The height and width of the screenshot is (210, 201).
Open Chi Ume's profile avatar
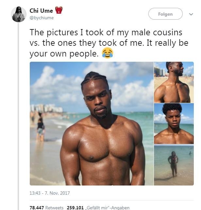click(x=19, y=14)
